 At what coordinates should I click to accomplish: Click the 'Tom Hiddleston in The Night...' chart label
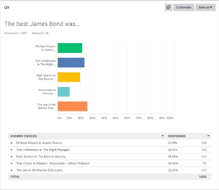45,62
